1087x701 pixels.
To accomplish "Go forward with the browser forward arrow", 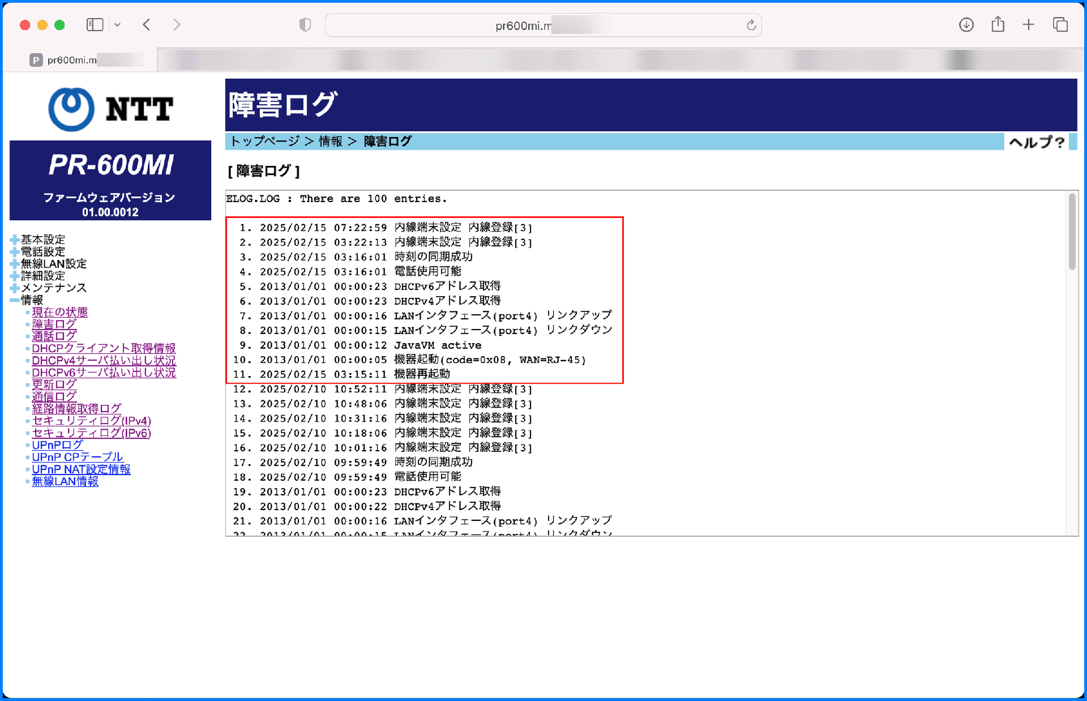I will click(177, 25).
